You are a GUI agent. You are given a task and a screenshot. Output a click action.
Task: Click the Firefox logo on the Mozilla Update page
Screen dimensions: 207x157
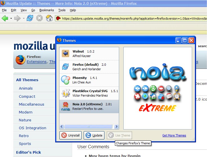pyautogui.click(x=21, y=60)
